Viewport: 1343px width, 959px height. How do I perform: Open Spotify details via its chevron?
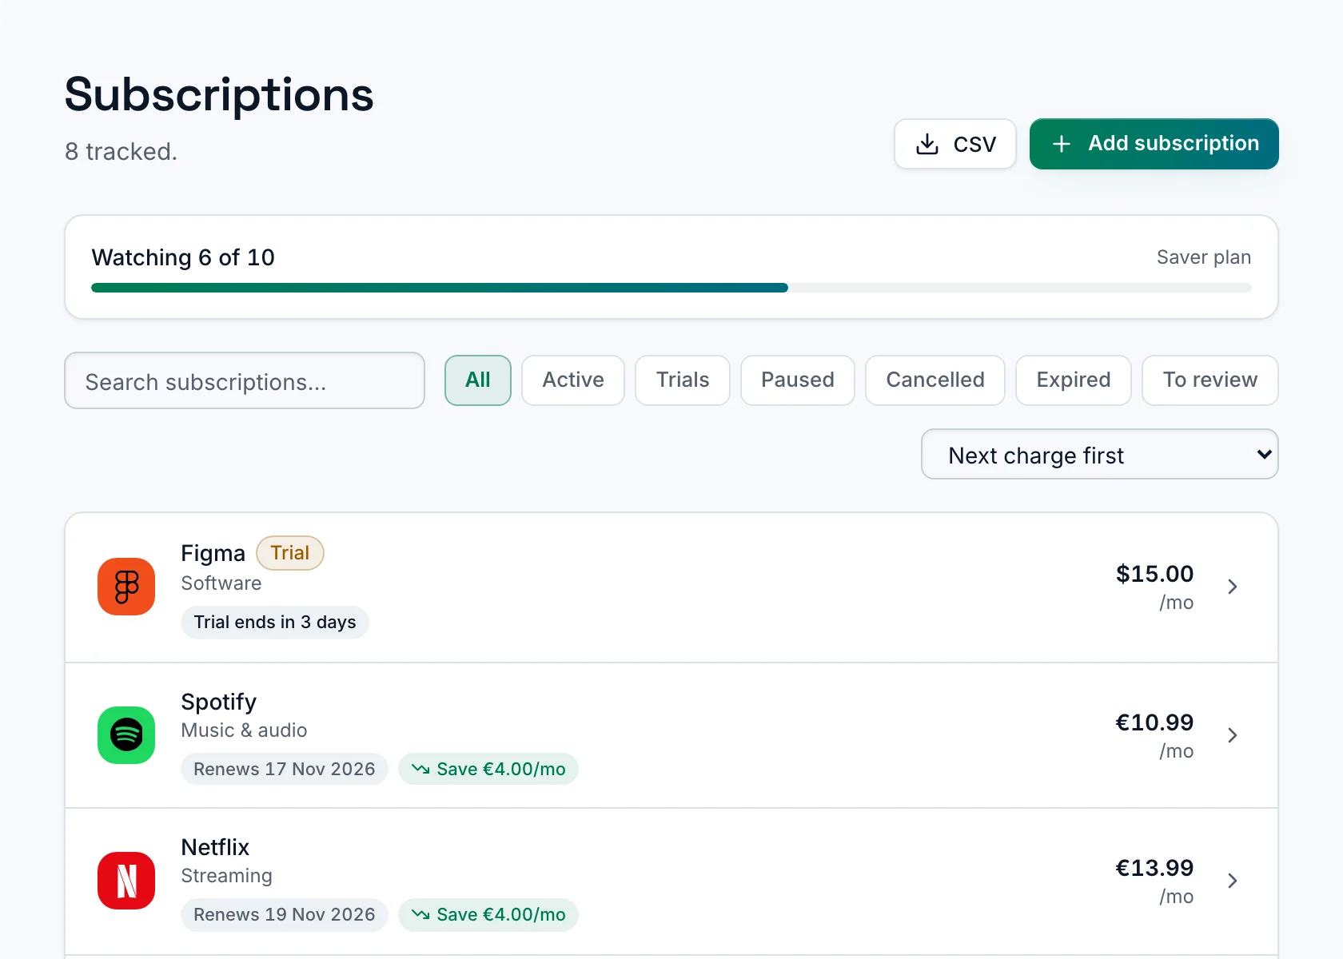[x=1233, y=735]
